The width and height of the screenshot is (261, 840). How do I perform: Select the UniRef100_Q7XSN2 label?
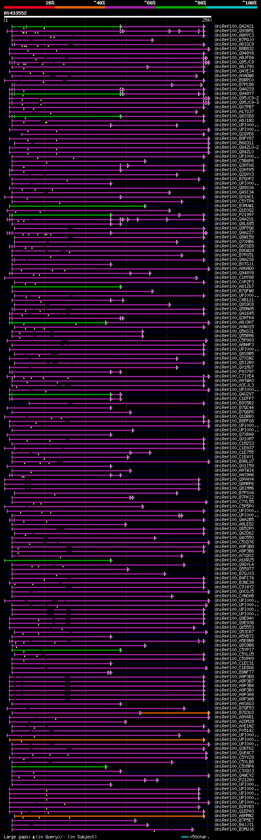[x=234, y=358]
